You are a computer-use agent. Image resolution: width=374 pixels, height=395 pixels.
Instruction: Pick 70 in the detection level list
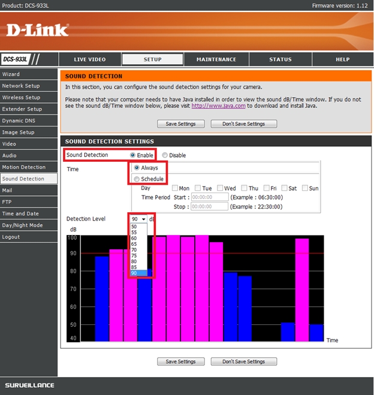coord(133,249)
